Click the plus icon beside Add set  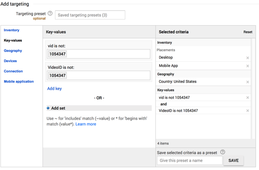click(48, 108)
